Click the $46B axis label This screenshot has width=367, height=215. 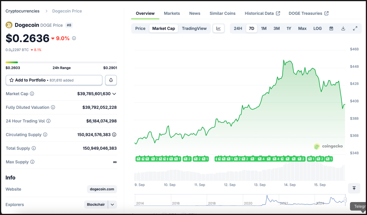point(354,49)
